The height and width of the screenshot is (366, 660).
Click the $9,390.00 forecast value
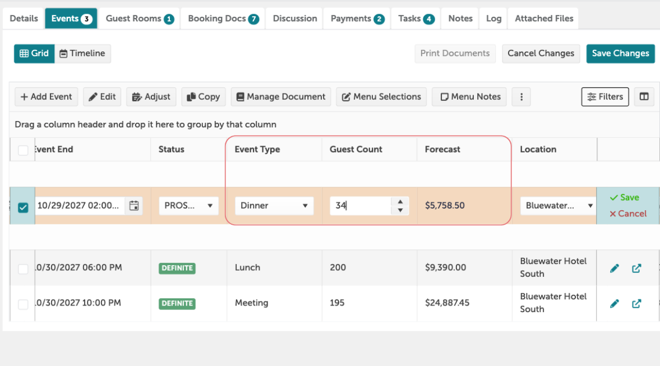(x=445, y=267)
